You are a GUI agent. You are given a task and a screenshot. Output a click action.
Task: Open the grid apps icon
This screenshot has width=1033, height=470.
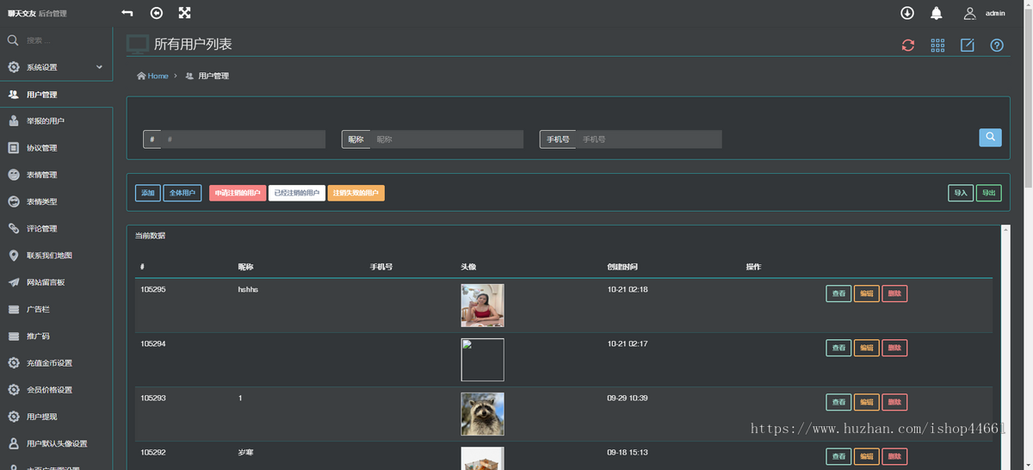(x=937, y=46)
